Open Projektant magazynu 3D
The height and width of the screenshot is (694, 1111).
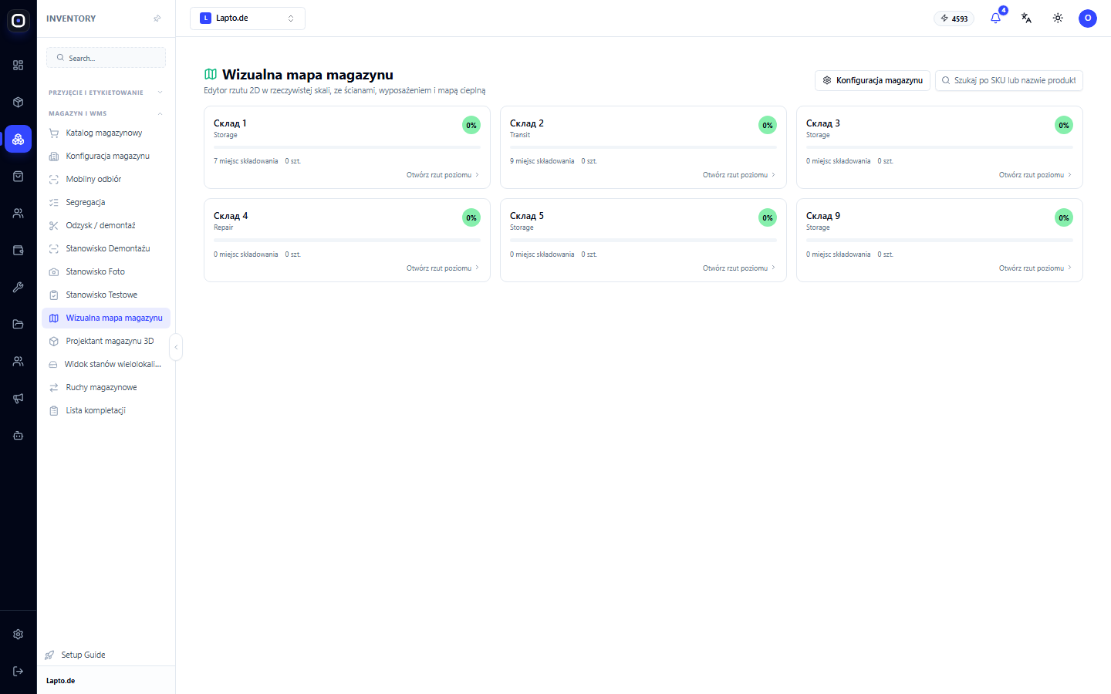(106, 341)
